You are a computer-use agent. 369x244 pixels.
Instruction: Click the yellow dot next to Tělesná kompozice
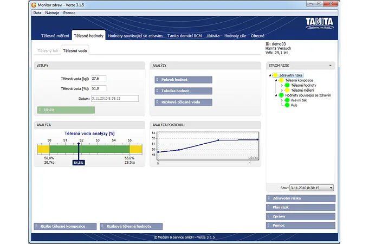[281, 80]
